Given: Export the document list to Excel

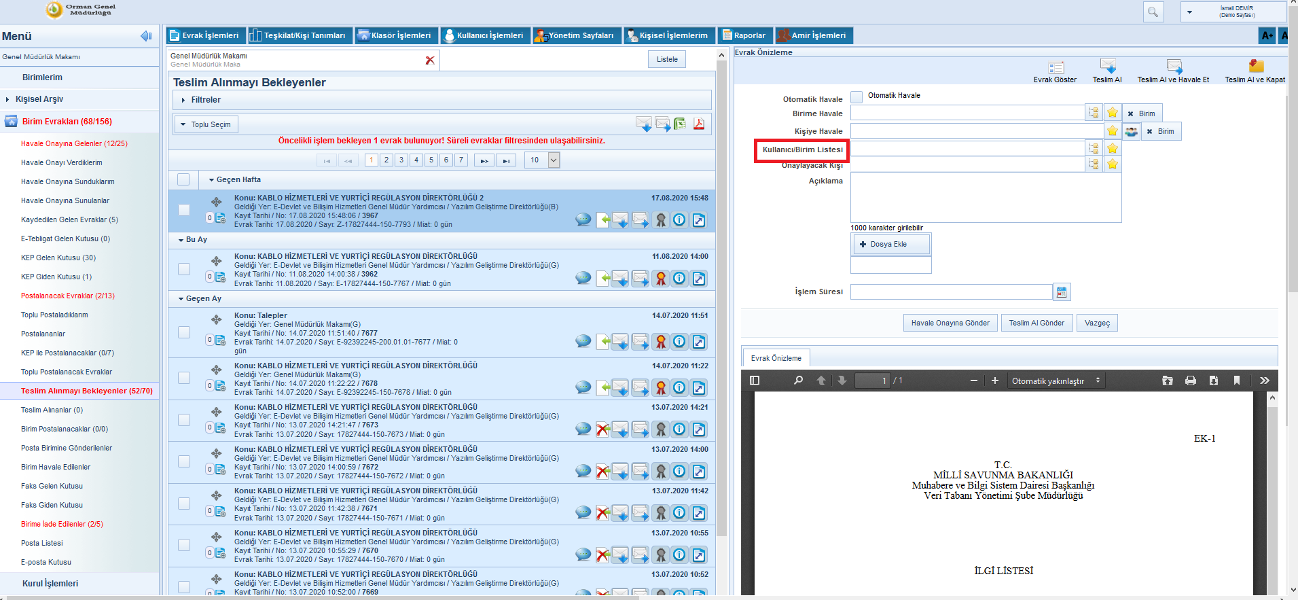Looking at the screenshot, I should tap(680, 124).
